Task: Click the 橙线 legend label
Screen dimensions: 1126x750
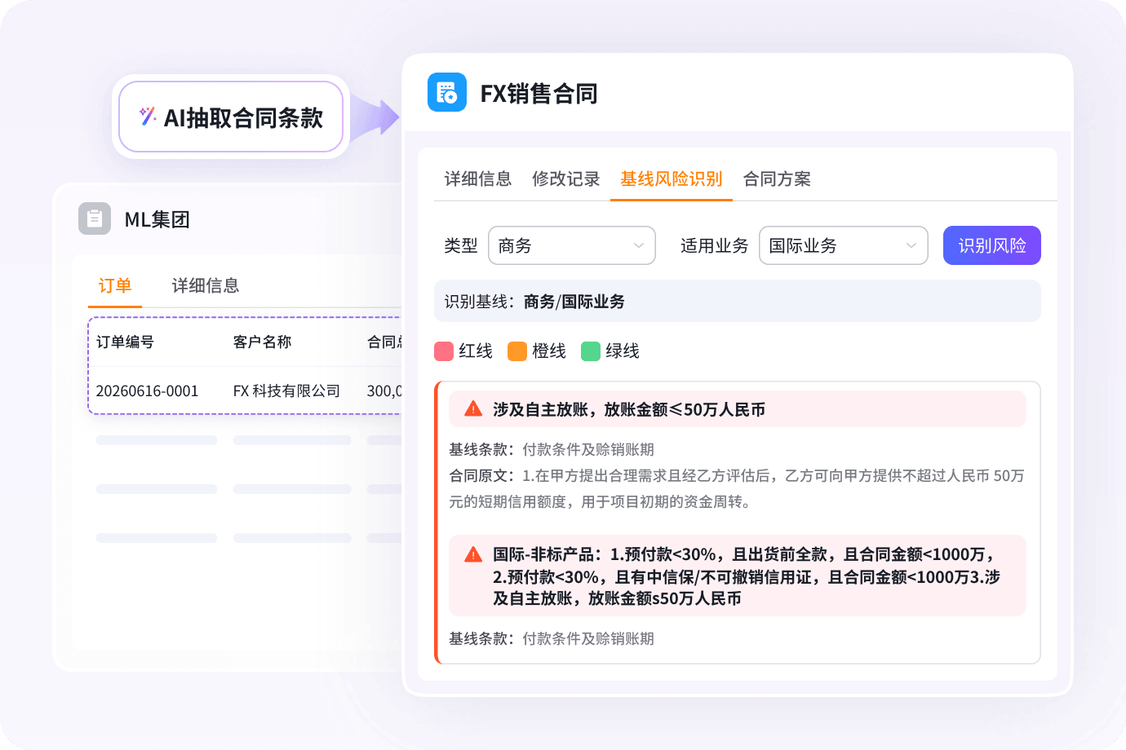Action: (549, 351)
